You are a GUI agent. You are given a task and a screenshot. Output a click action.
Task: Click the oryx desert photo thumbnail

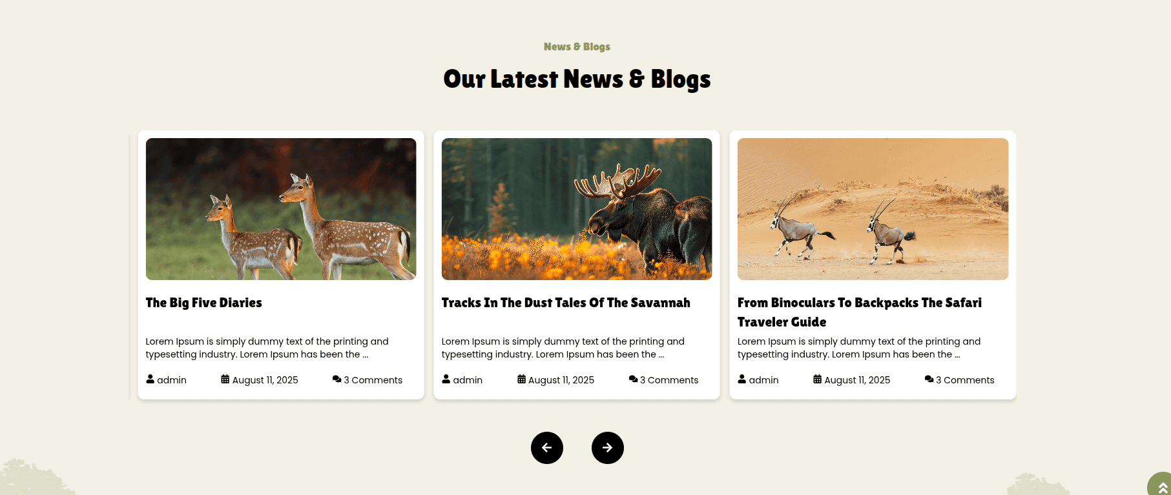873,209
